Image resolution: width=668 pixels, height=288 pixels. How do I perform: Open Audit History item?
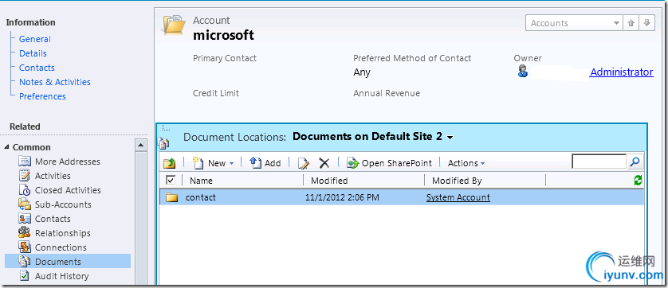[x=61, y=276]
